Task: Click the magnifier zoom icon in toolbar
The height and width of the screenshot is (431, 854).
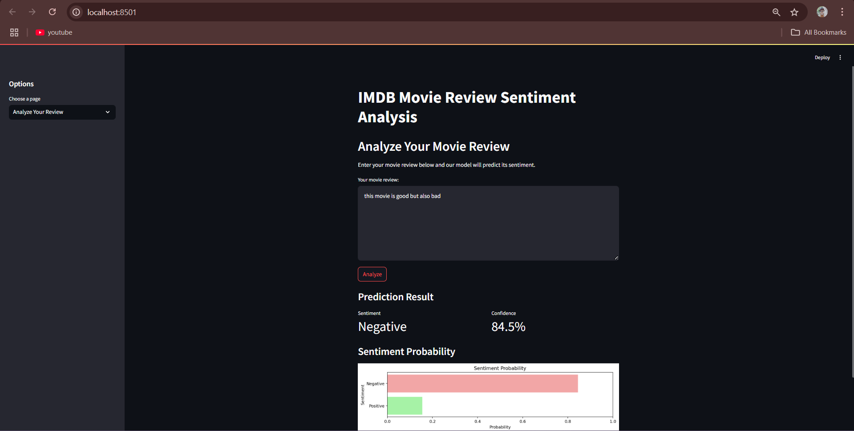Action: point(776,12)
